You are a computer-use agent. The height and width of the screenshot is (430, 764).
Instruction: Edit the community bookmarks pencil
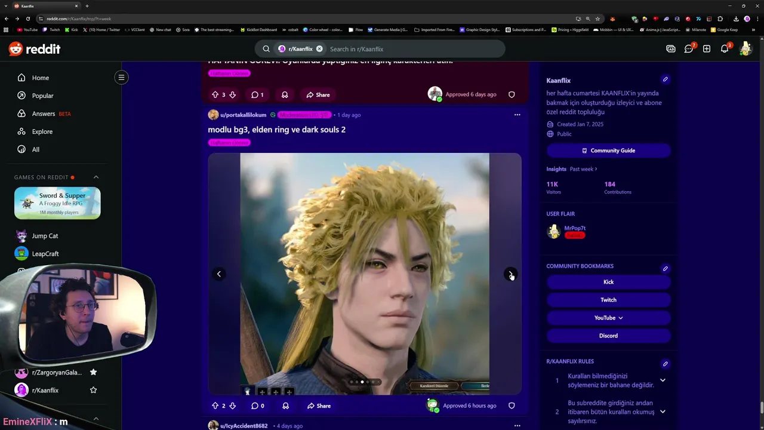(x=665, y=269)
